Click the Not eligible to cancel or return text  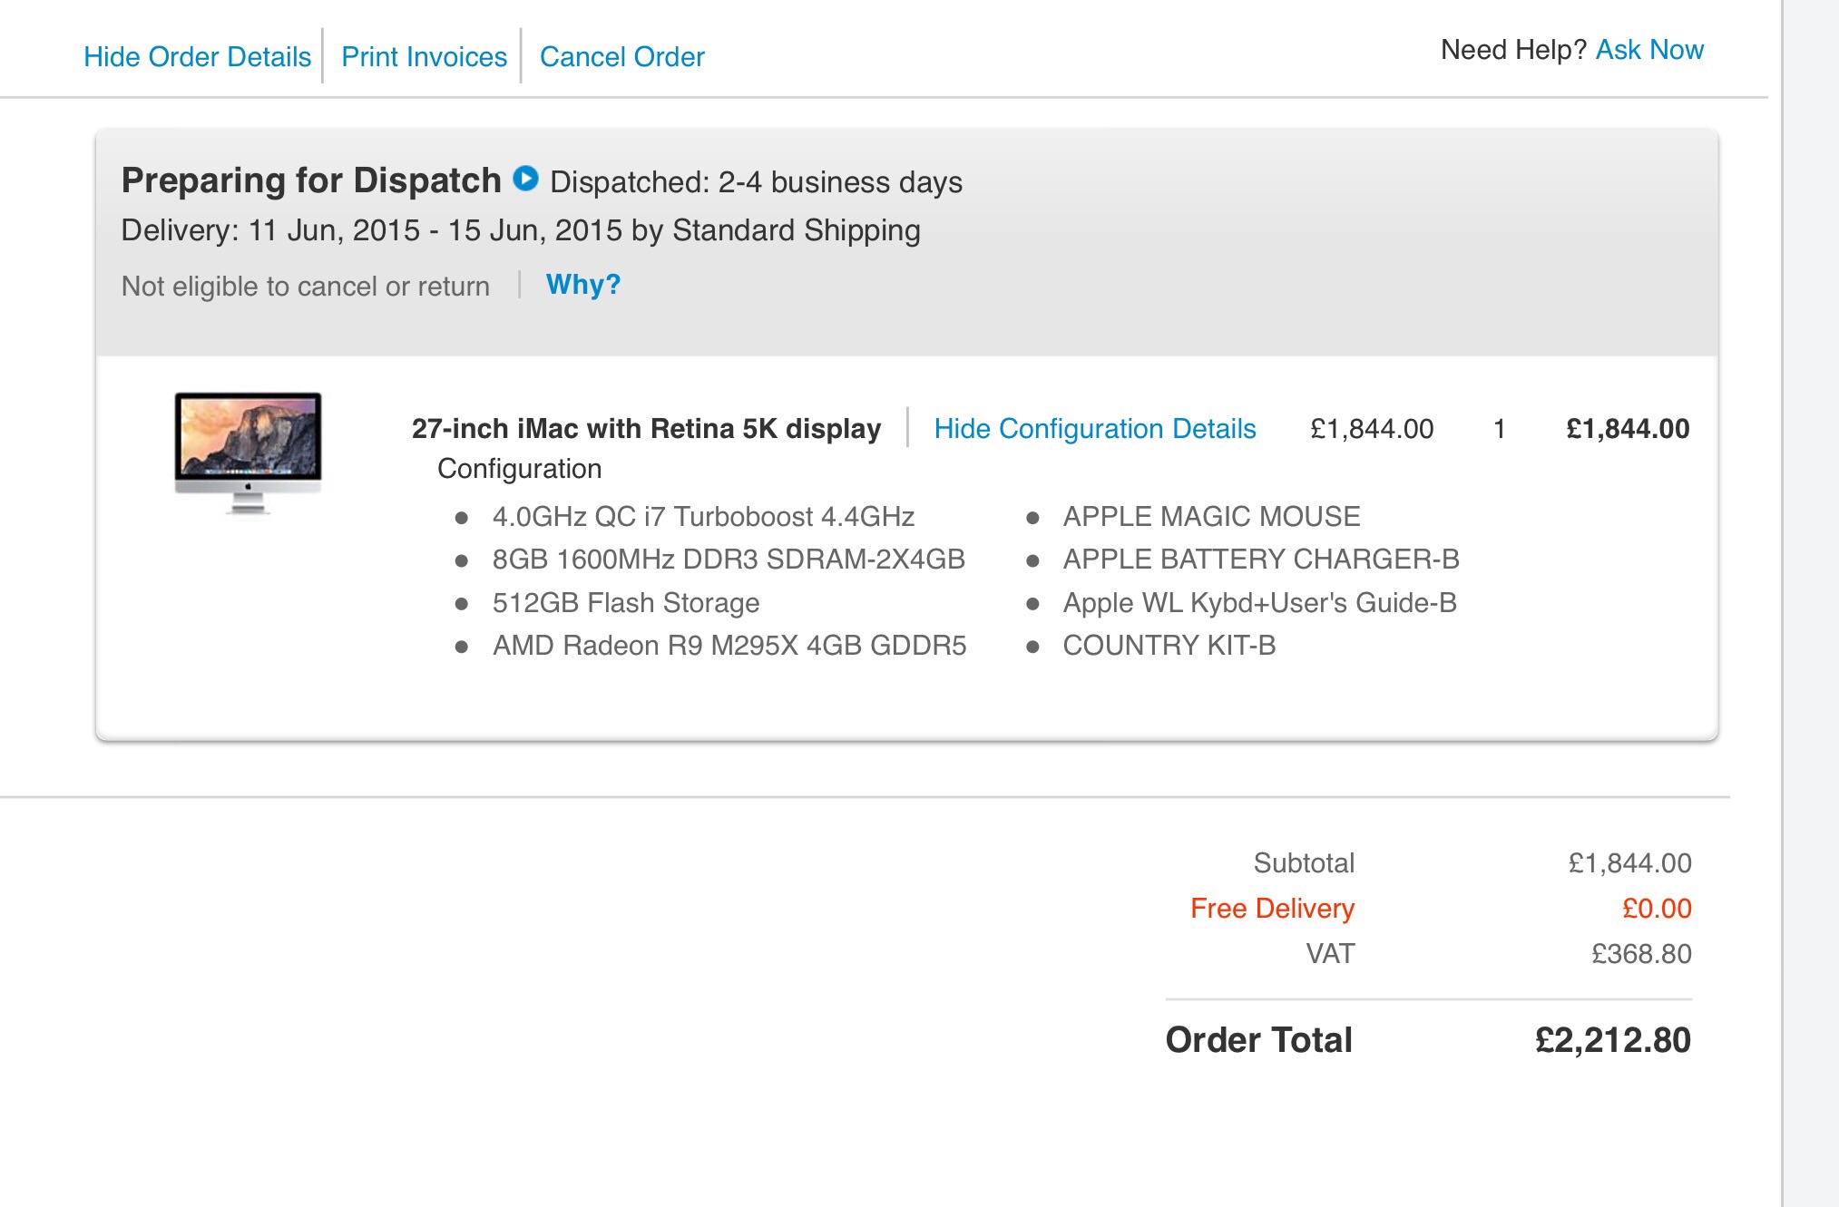tap(306, 287)
